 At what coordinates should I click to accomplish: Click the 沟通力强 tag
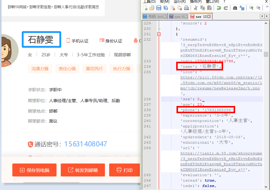(x=40, y=69)
